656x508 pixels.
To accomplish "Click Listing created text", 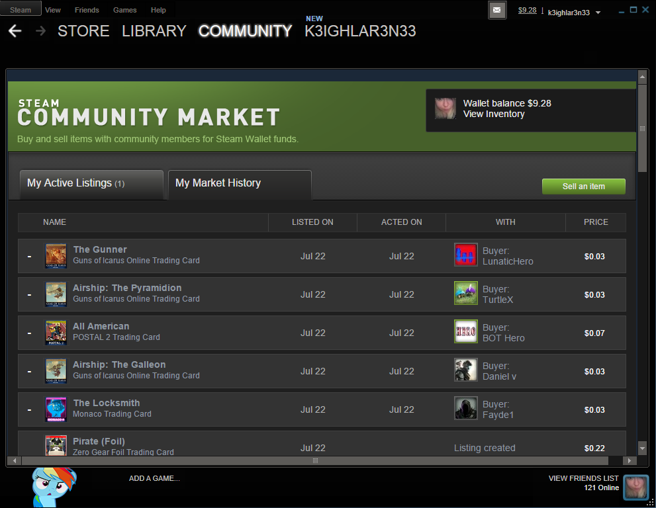I will 485,448.
